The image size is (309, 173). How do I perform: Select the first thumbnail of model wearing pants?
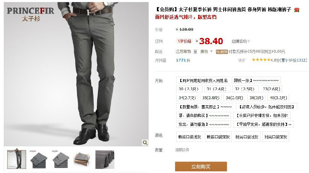pos(16,159)
